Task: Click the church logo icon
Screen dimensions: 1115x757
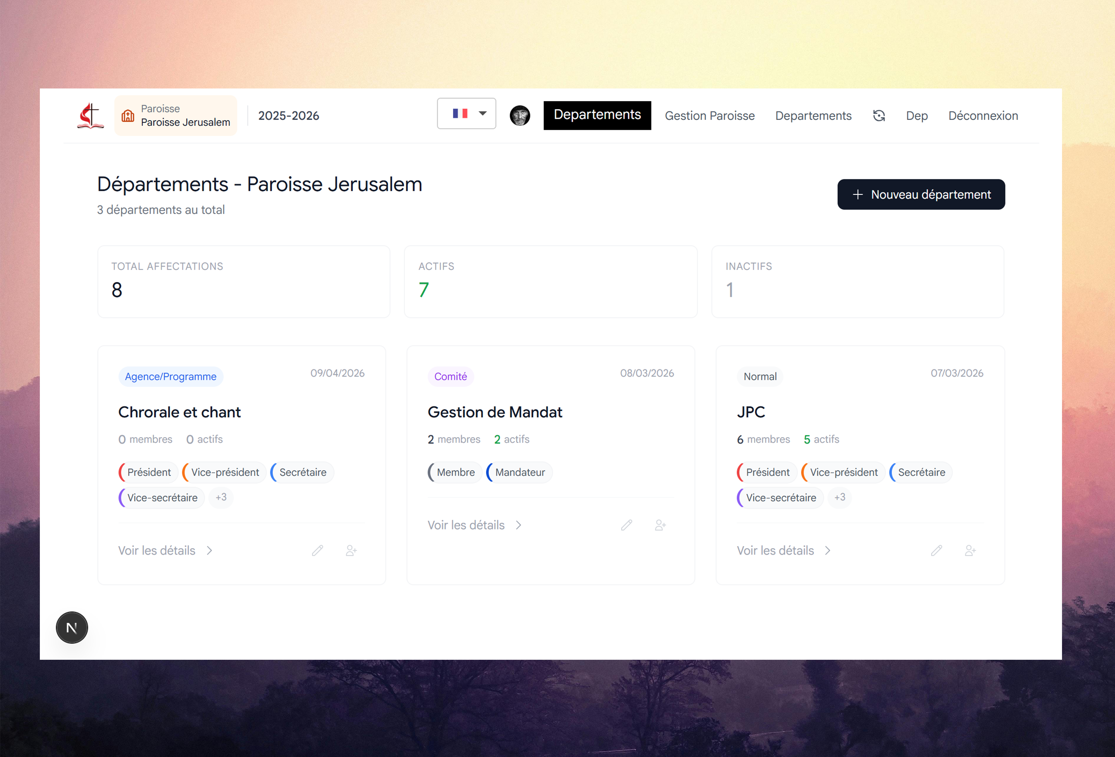Action: (90, 116)
